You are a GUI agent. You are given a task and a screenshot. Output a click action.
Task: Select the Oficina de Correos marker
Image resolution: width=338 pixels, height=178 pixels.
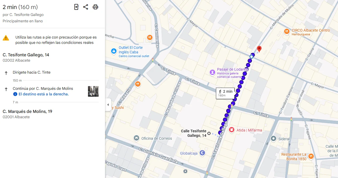tap(136, 138)
